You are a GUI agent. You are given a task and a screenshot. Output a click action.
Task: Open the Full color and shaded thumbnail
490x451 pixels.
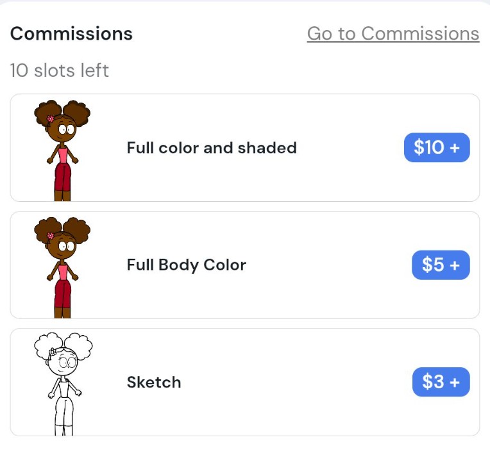click(x=62, y=151)
